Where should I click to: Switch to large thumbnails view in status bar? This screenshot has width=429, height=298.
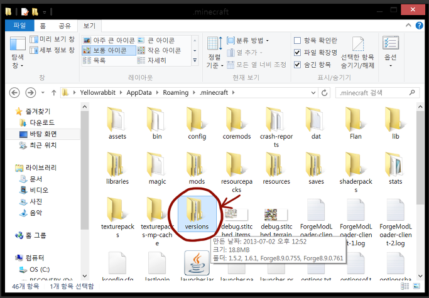416,286
